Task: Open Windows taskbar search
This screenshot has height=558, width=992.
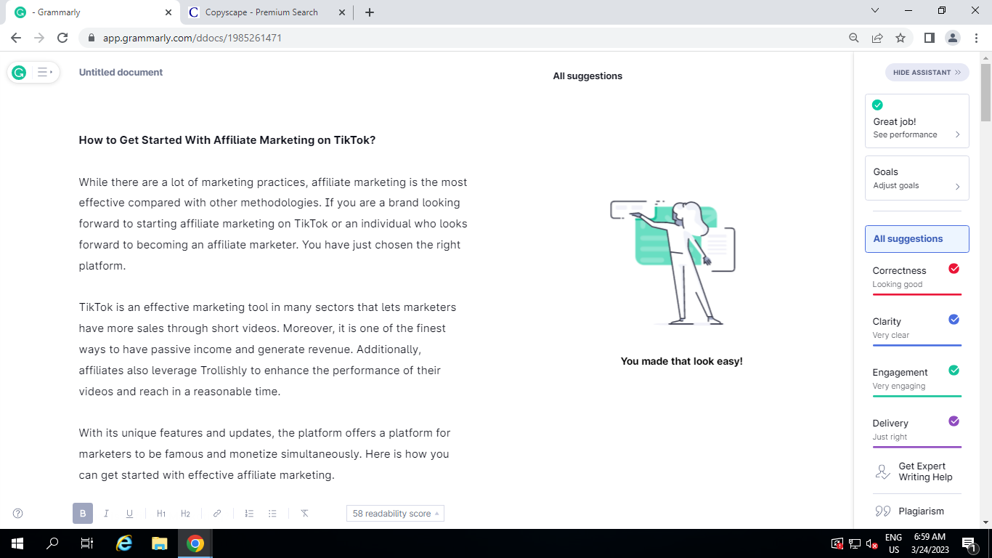Action: tap(52, 543)
